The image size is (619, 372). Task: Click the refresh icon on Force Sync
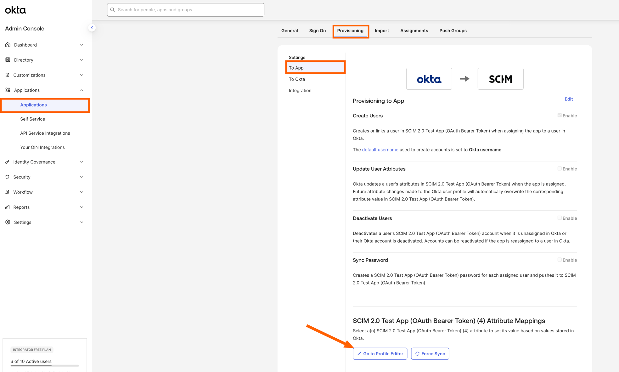[417, 354]
